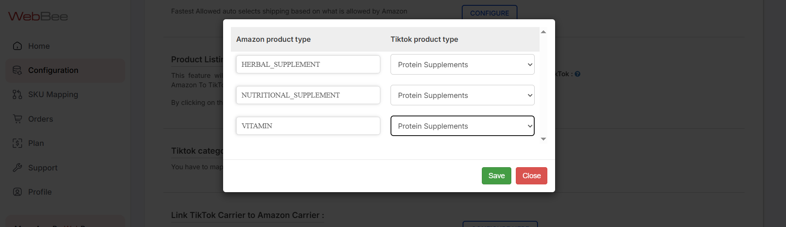Click the HERBAL_SUPPLEMENT Amazon type field
786x227 pixels.
[308, 65]
